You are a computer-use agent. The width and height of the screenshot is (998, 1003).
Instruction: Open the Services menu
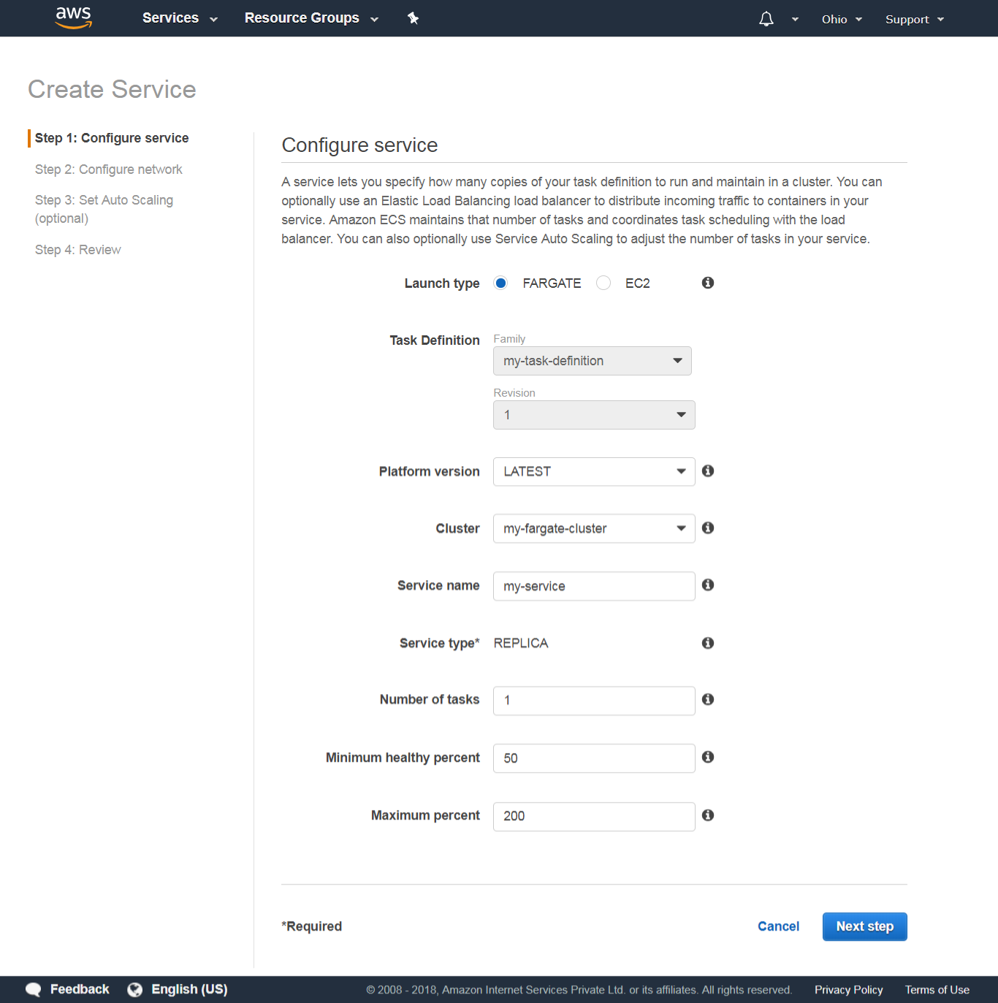click(x=180, y=18)
